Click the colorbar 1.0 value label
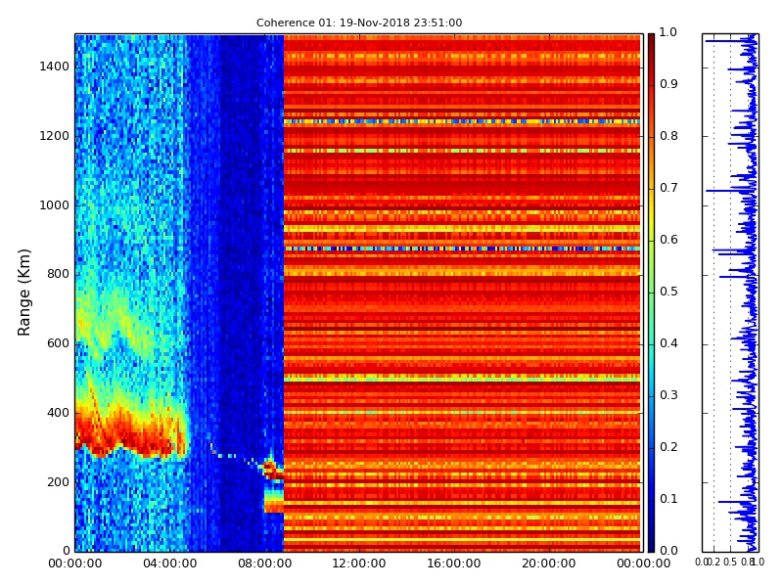Viewport: 783px width, 587px height. click(x=668, y=32)
